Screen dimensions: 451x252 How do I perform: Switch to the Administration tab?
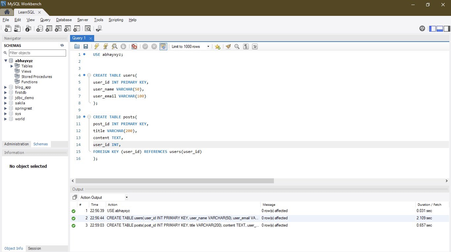point(17,144)
